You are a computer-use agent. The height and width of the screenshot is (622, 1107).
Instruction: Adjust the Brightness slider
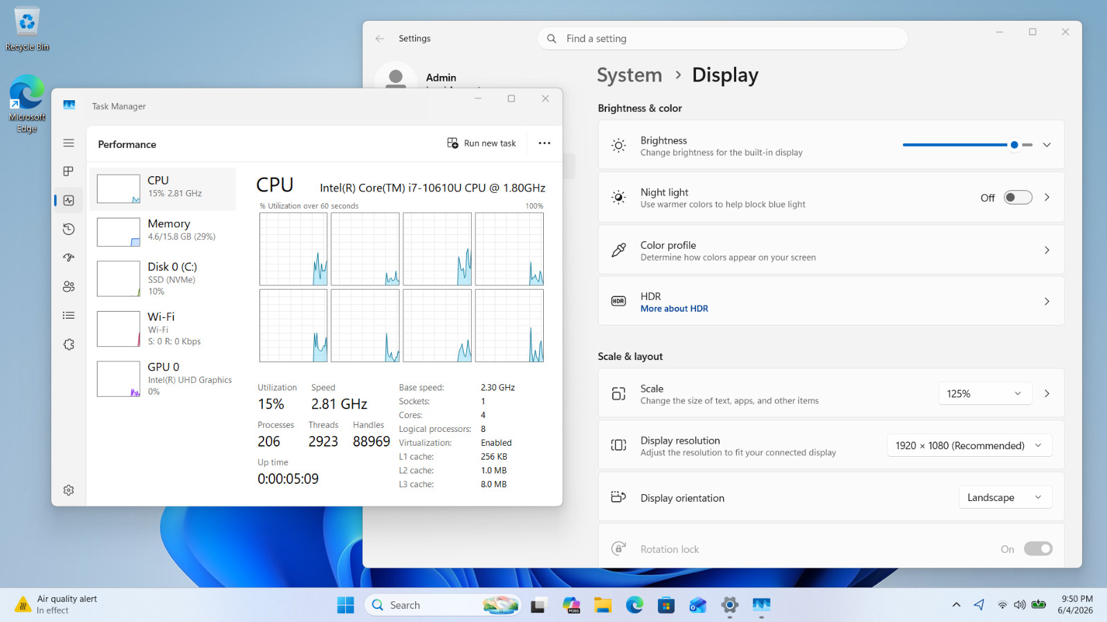[967, 145]
